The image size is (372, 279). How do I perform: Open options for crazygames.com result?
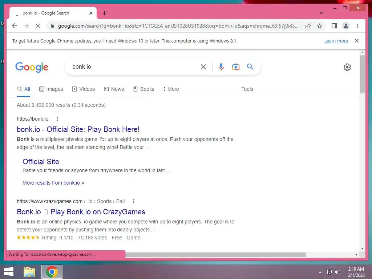[134, 201]
